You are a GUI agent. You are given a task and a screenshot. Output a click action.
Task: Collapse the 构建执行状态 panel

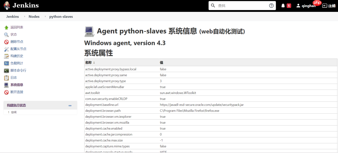click(x=70, y=105)
